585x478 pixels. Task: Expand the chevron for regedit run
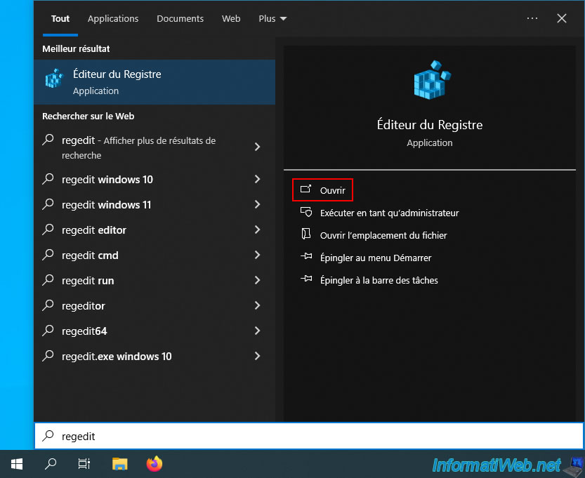258,280
